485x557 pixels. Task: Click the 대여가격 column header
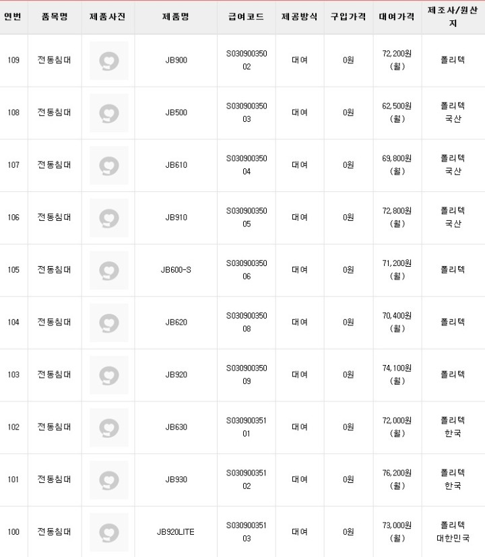397,17
